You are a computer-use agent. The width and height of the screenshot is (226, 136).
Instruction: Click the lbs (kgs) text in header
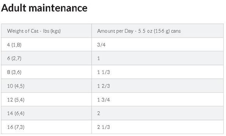pos(52,31)
